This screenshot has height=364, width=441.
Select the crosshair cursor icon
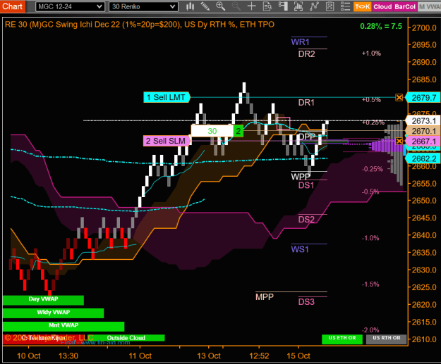[251, 6]
